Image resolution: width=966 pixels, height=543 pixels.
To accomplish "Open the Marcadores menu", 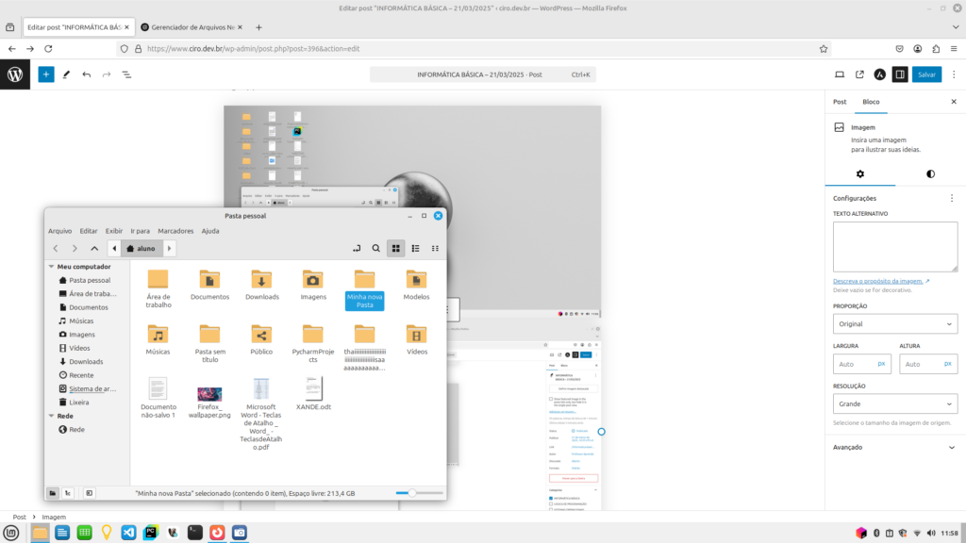I will (175, 231).
